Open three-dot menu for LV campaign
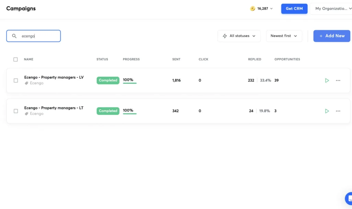Screen dimensions: 352x209 338,80
